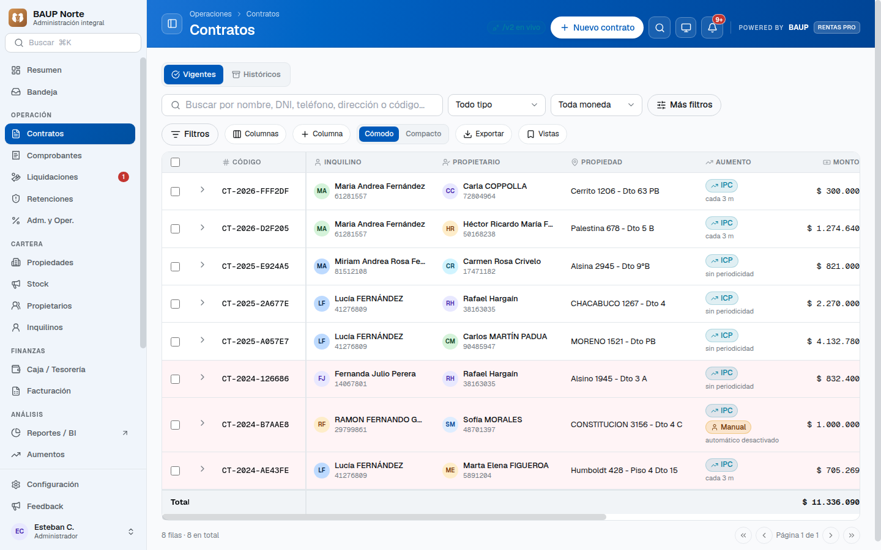The width and height of the screenshot is (881, 550).
Task: Open the Toda moneda dropdown
Action: pyautogui.click(x=597, y=105)
